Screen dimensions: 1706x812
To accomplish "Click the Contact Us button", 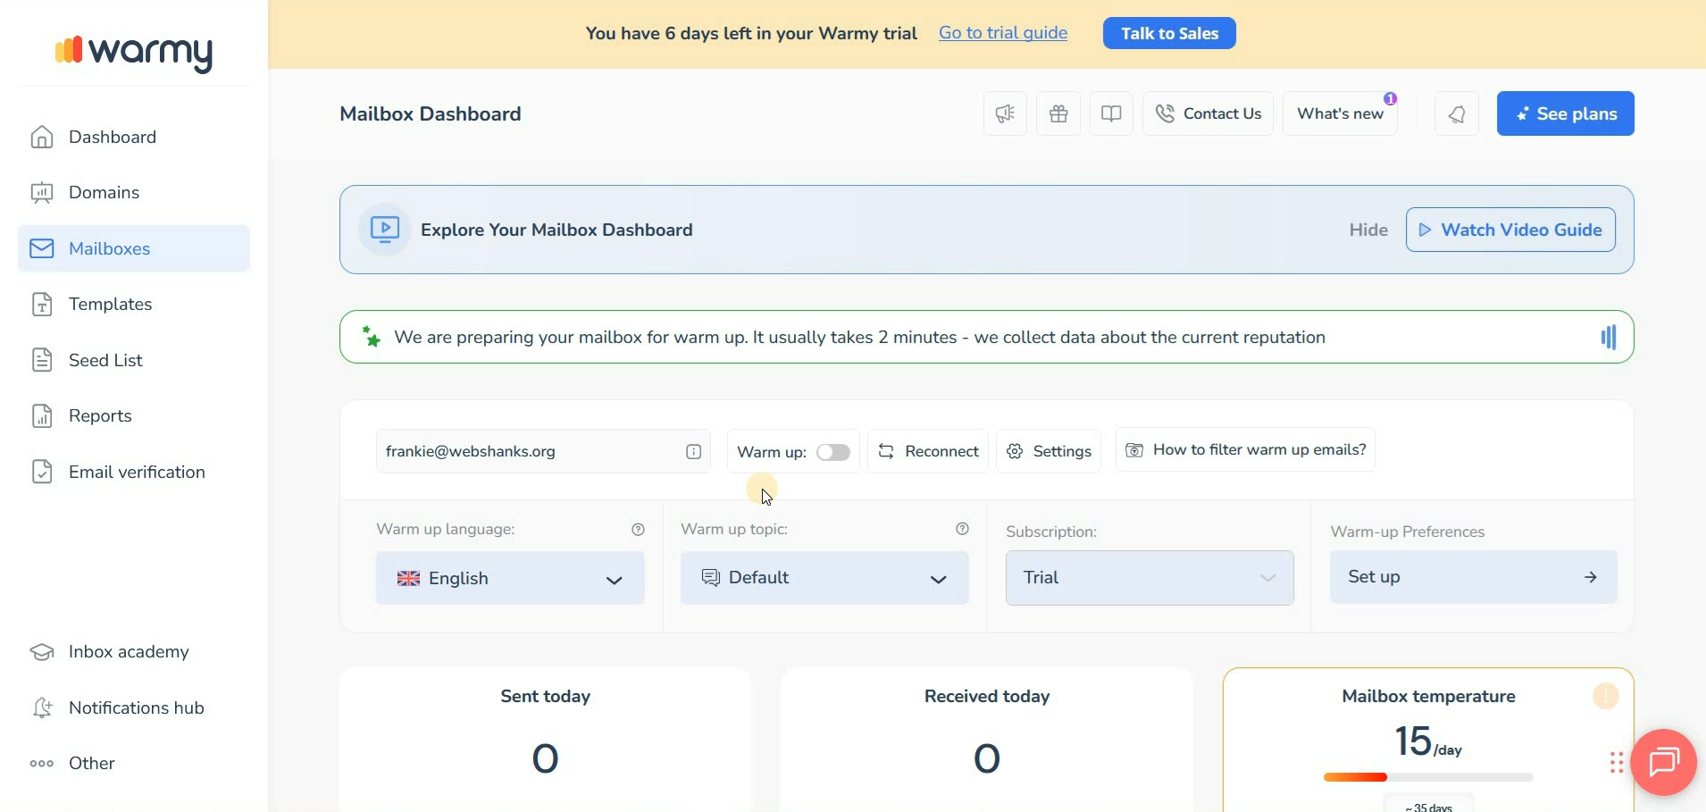I will [x=1208, y=113].
